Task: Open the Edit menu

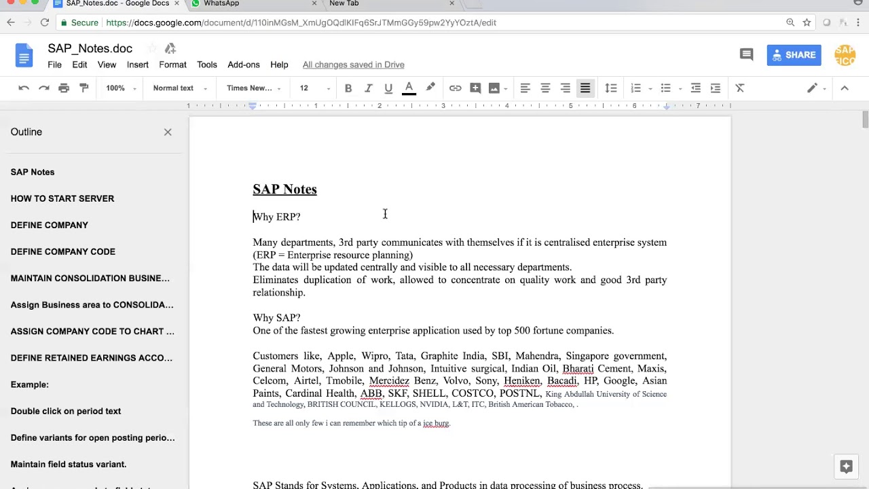Action: [x=79, y=65]
